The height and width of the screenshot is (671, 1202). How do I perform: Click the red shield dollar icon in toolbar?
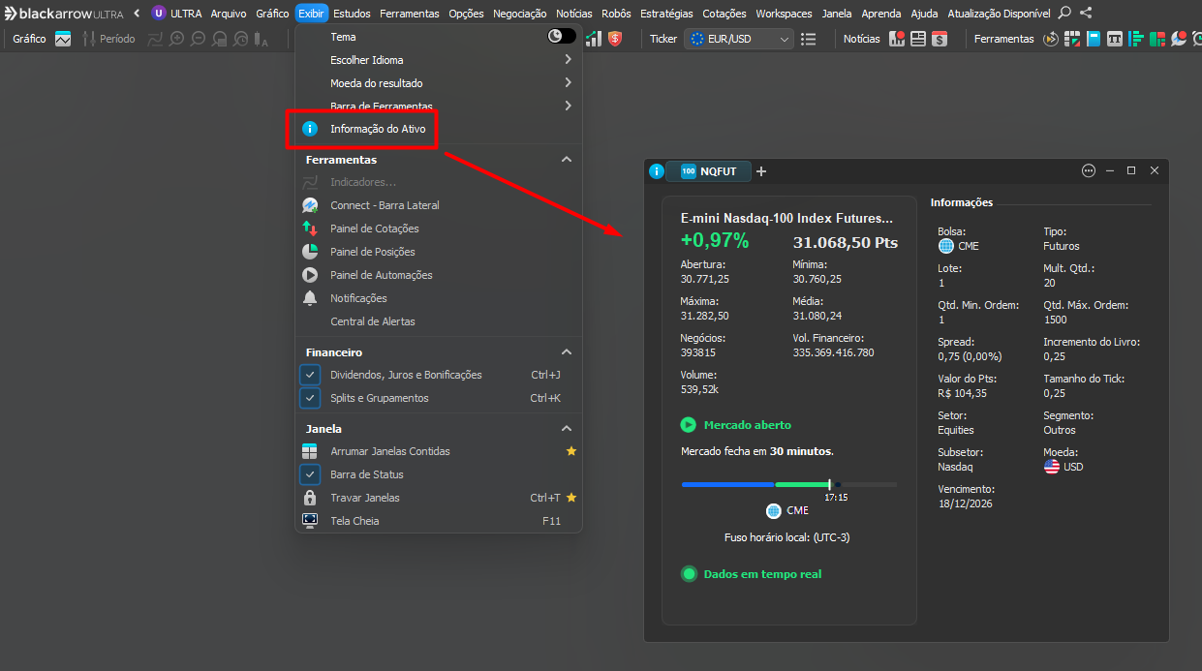coord(615,39)
